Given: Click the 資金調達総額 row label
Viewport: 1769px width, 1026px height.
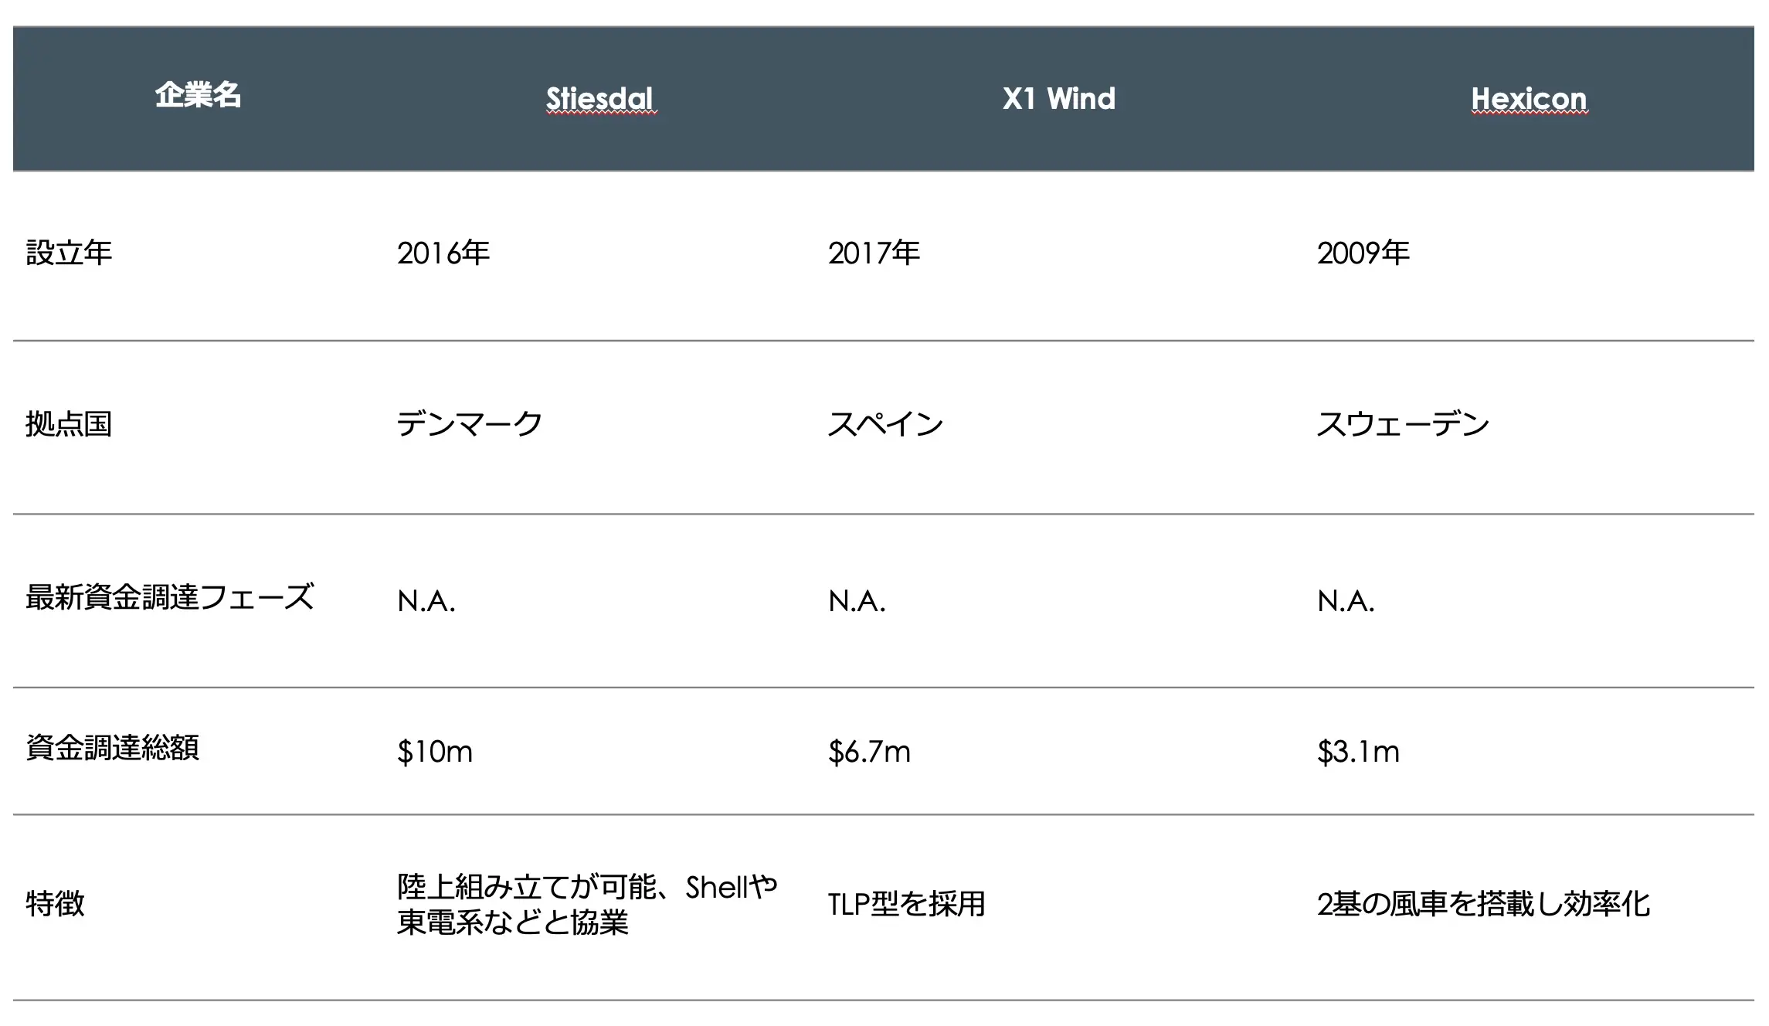Looking at the screenshot, I should coord(113,747).
